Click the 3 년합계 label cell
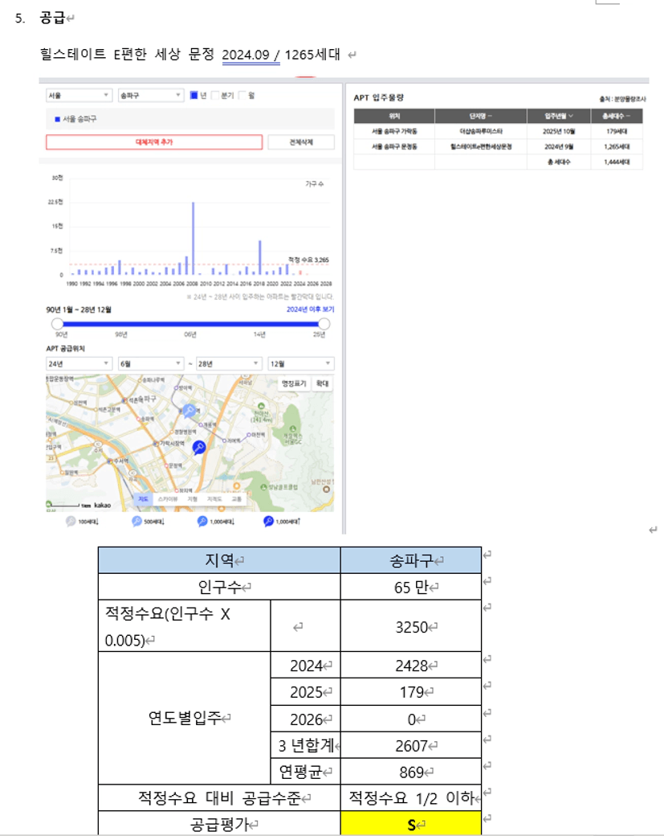 pos(306,745)
